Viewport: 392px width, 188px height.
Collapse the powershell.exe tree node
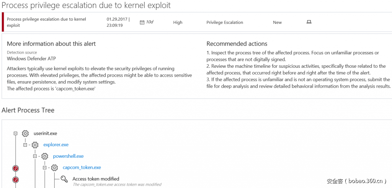35,156
